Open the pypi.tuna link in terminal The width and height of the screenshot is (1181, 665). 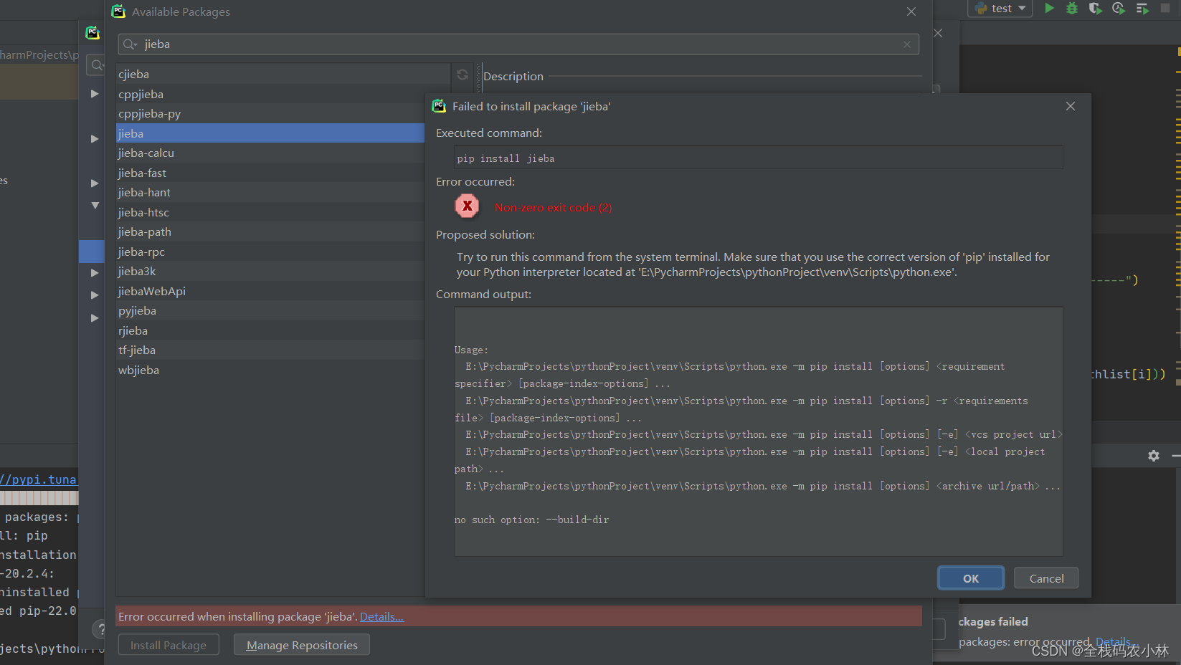click(x=39, y=479)
